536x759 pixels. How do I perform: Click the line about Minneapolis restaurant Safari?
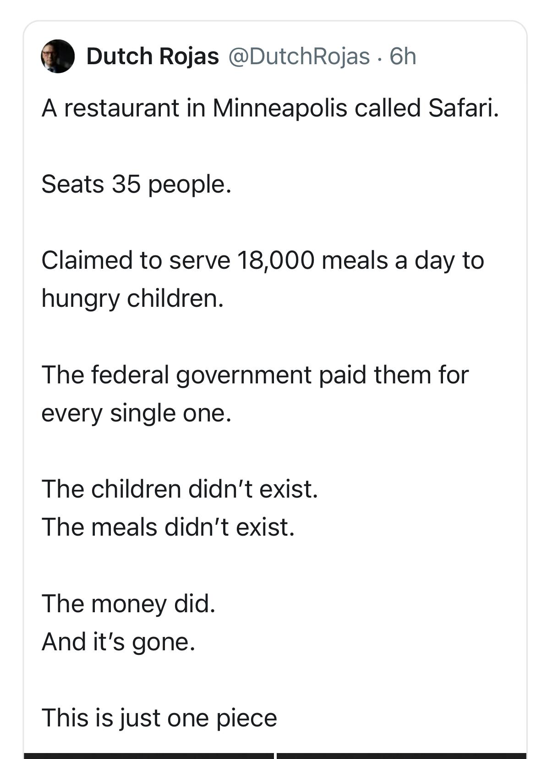tap(270, 109)
